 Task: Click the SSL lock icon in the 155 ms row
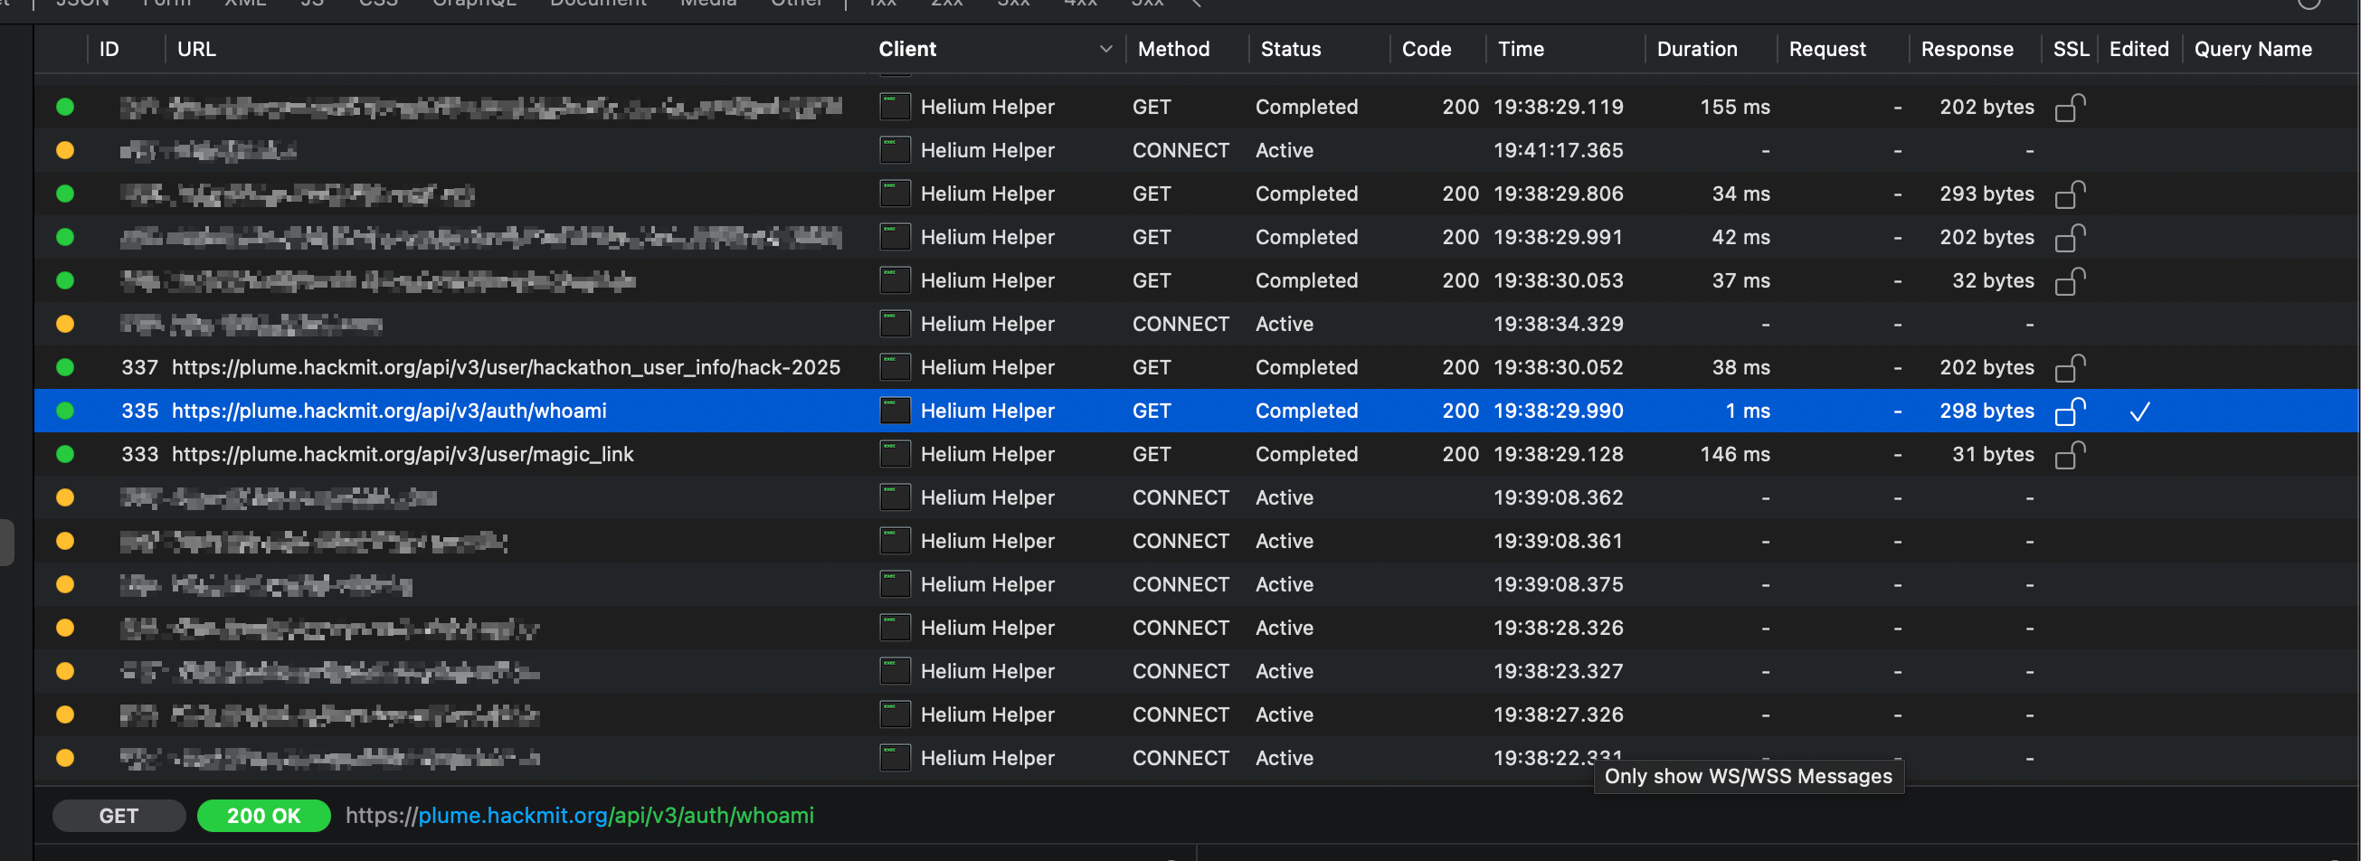[2069, 107]
